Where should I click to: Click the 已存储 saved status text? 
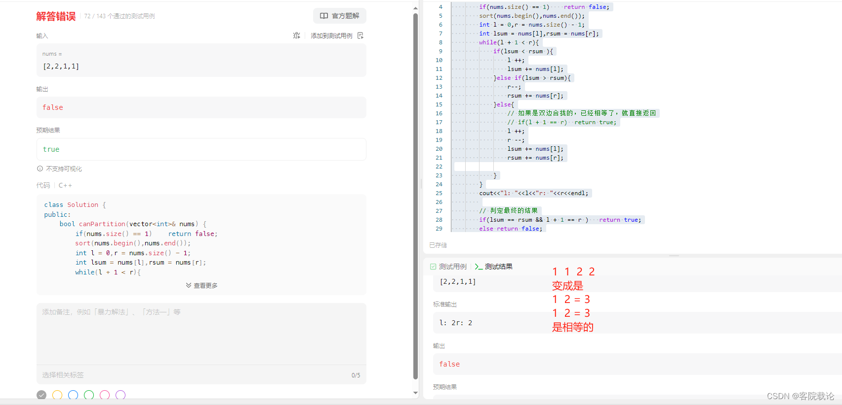[438, 245]
